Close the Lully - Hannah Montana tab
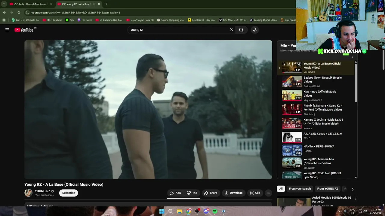The width and height of the screenshot is (385, 216). coord(51,4)
